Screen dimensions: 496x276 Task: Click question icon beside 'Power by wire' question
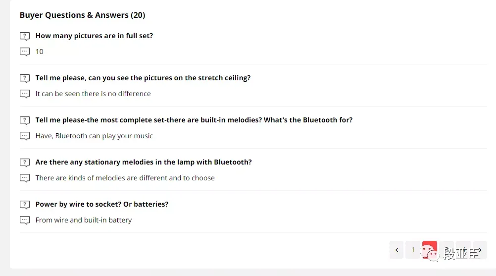click(x=25, y=205)
